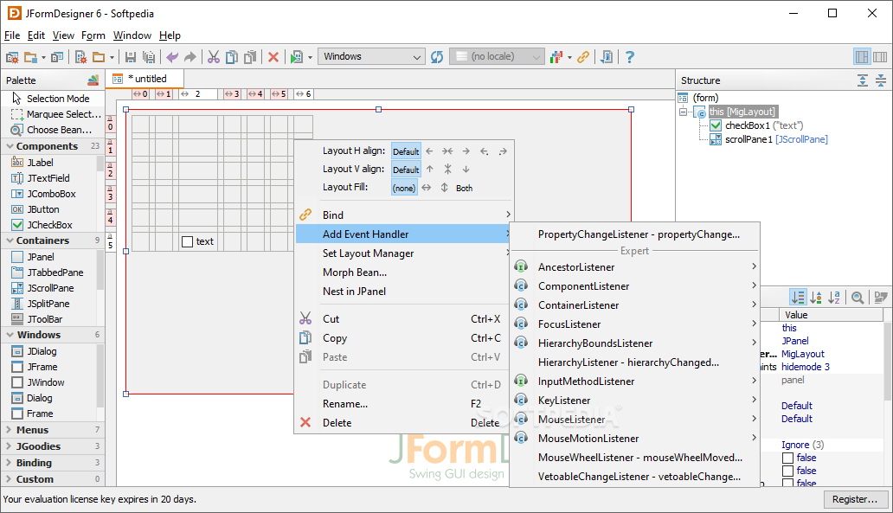Switch to the untitled form tab
This screenshot has height=513, width=893.
(145, 79)
